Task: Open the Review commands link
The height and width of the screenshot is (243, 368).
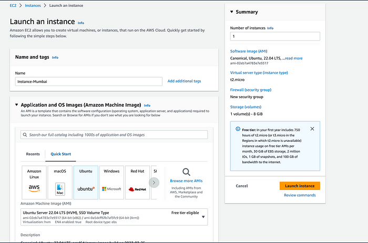Action: (x=300, y=195)
